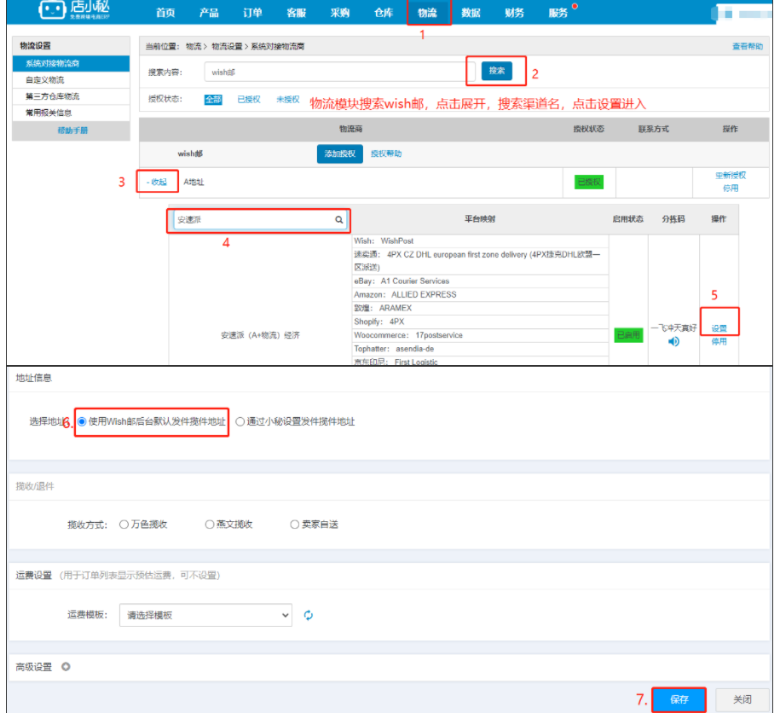This screenshot has height=713, width=780.
Task: Click the 搜索 button
Action: click(496, 71)
